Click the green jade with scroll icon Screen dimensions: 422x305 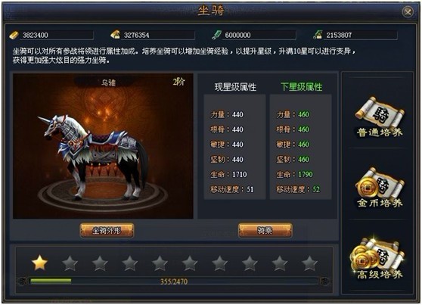(x=318, y=35)
